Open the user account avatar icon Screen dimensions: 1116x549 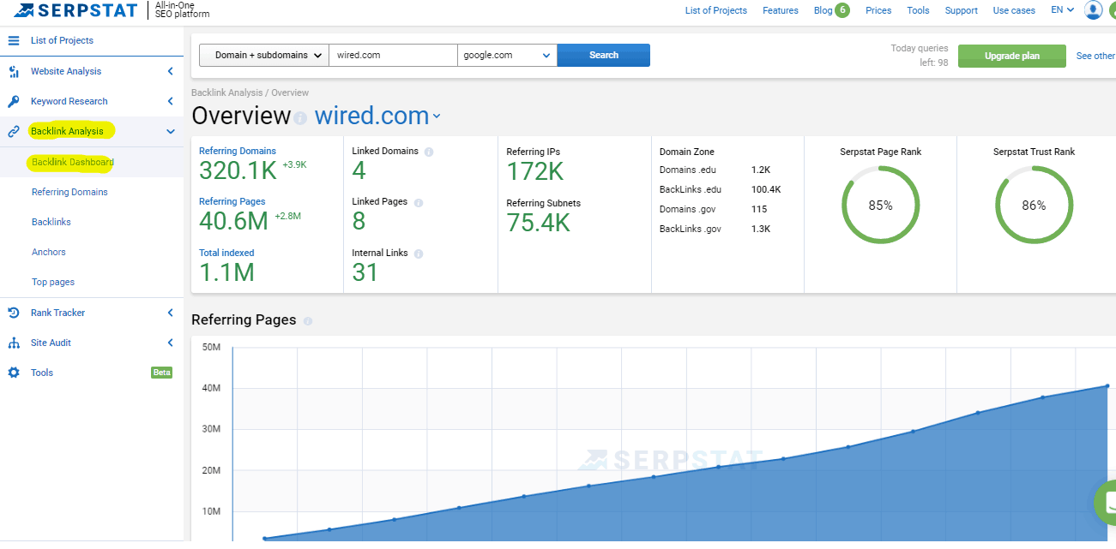tap(1094, 9)
